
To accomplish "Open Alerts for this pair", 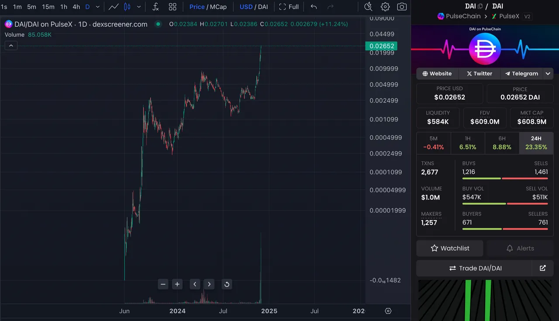I will [x=520, y=248].
